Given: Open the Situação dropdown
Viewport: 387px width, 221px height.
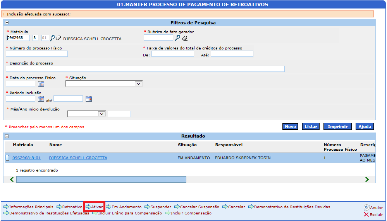Looking at the screenshot, I should [104, 83].
